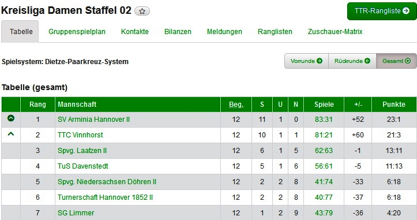Click the Beg. column header abbreviation
Image resolution: width=417 pixels, height=220 pixels.
236,105
